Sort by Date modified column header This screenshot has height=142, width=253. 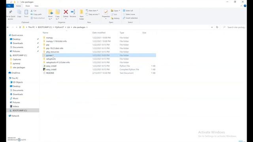click(99, 33)
